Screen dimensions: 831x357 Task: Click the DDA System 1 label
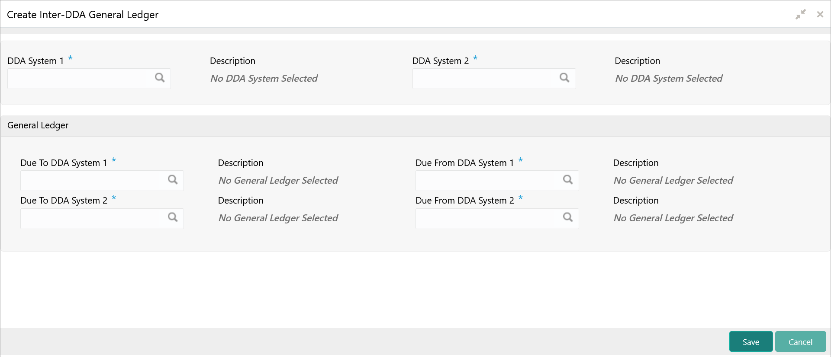pyautogui.click(x=35, y=61)
